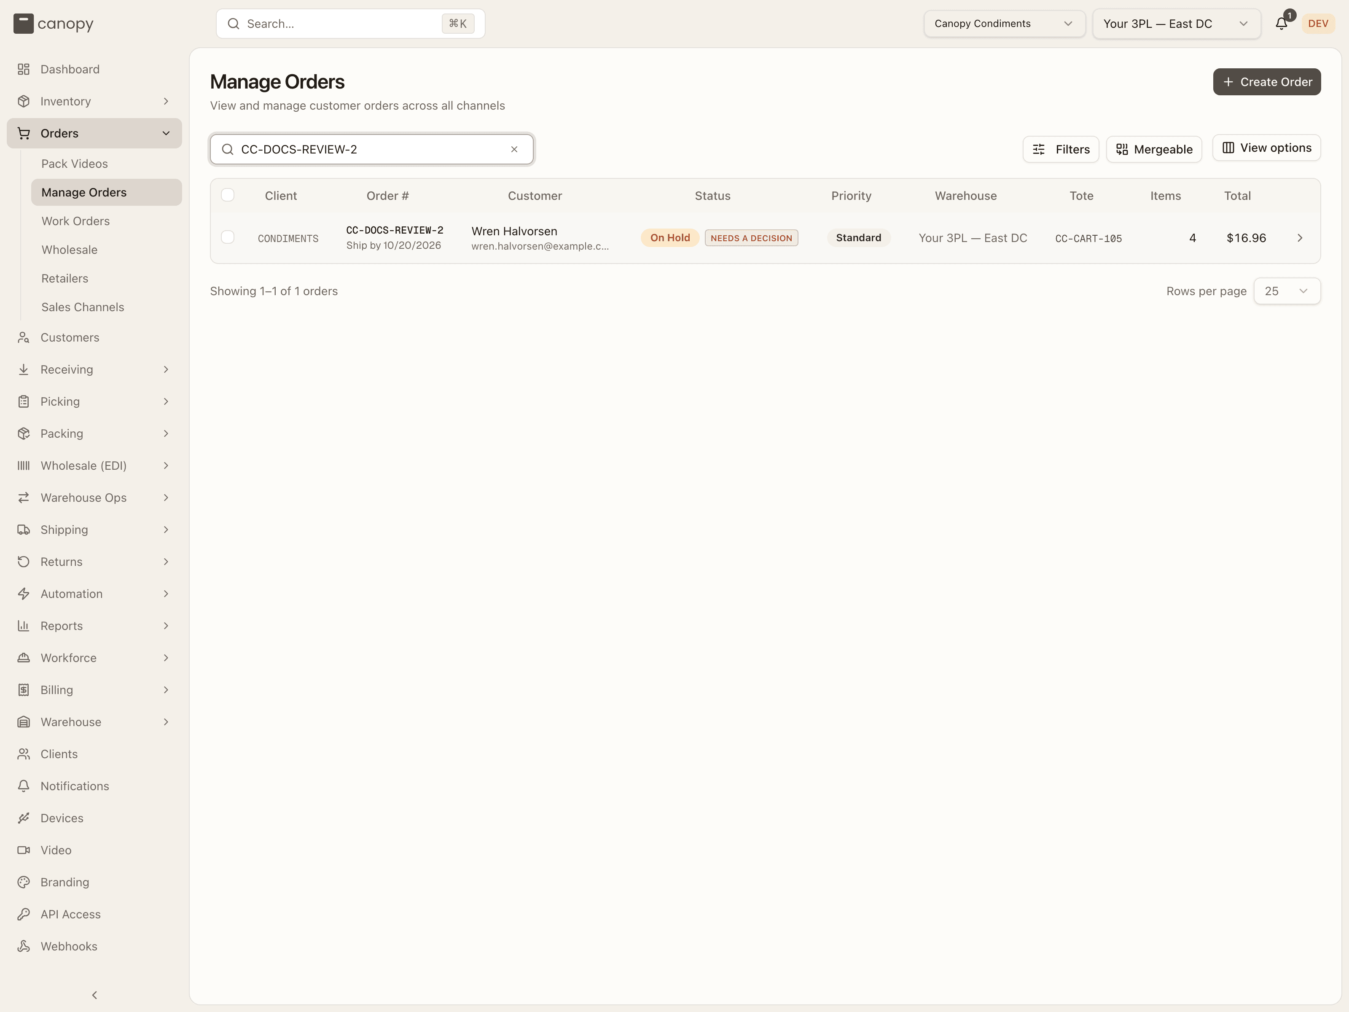Expand the Warehouse Ops sidebar section
The width and height of the screenshot is (1349, 1012).
pos(94,498)
